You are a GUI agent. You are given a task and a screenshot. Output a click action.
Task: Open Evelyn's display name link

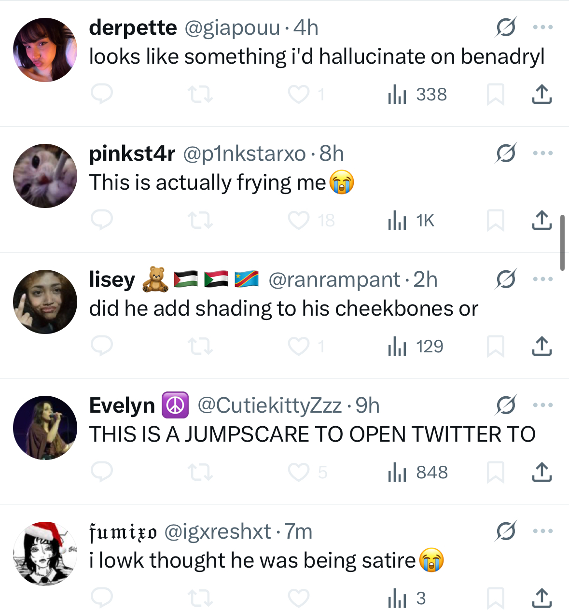pyautogui.click(x=122, y=405)
